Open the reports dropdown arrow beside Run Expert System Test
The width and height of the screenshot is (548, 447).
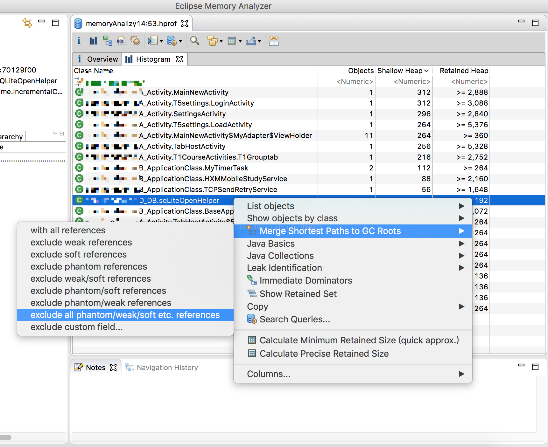tap(161, 41)
